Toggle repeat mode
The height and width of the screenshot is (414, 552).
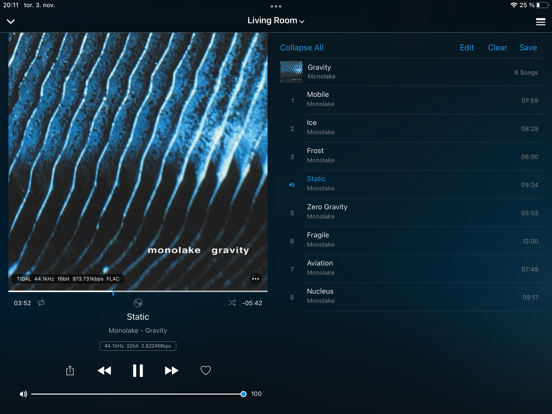tap(41, 303)
